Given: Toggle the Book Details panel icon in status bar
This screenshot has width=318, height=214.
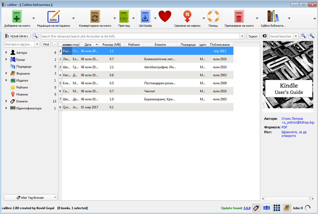Looking at the screenshot, I should click(287, 208).
